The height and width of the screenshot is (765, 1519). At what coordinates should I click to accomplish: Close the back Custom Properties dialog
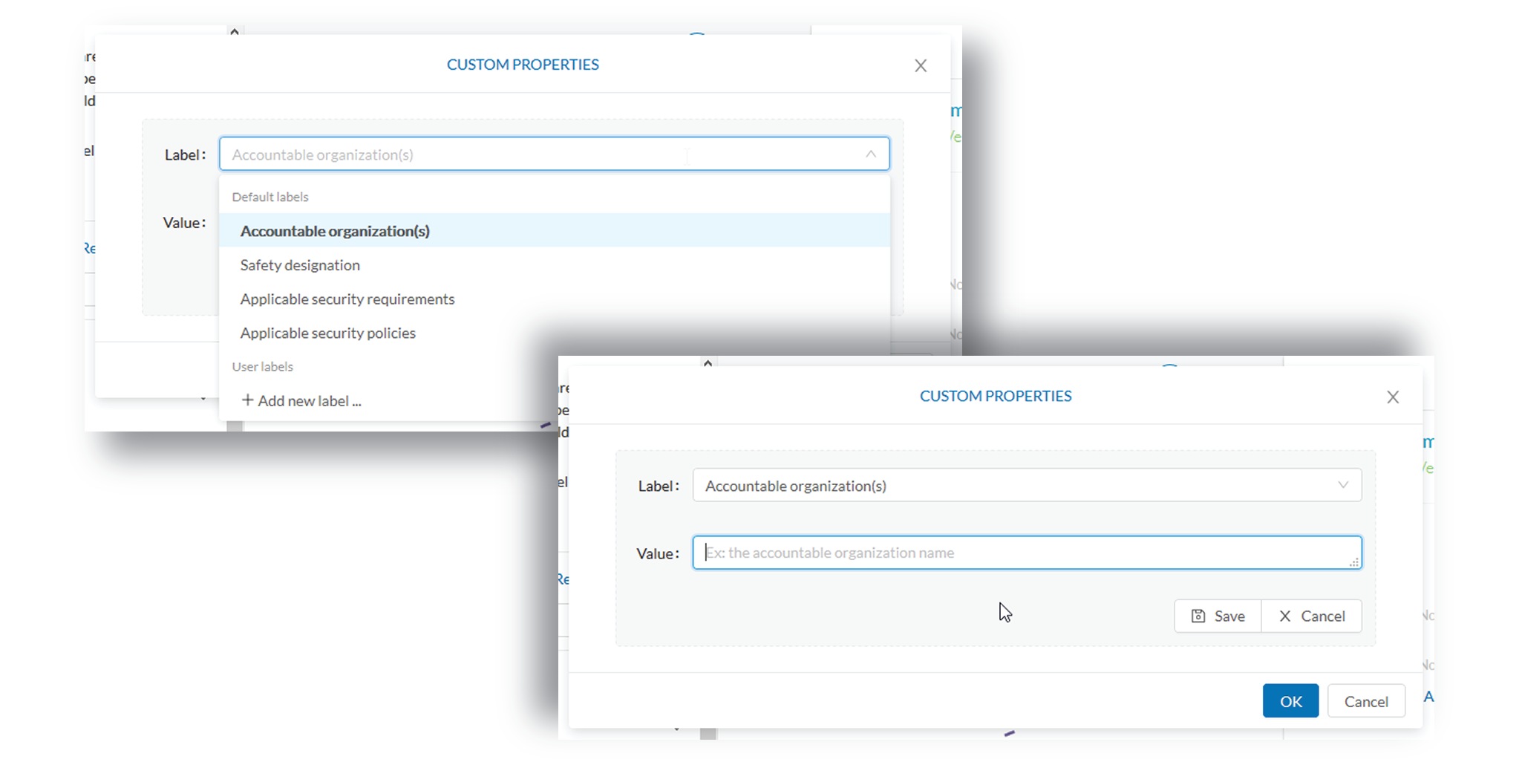(x=921, y=65)
